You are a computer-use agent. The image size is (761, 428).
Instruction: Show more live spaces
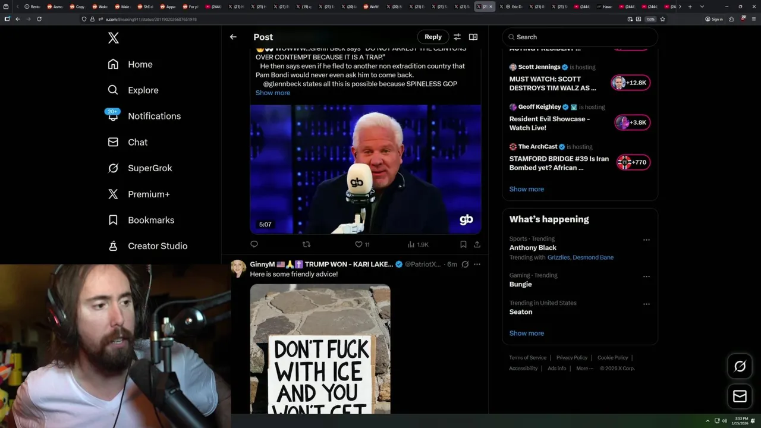click(x=527, y=189)
